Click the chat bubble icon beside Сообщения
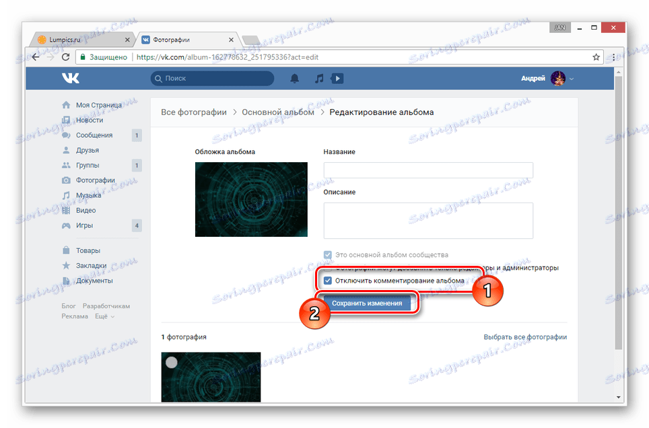This screenshot has height=428, width=649. [66, 135]
